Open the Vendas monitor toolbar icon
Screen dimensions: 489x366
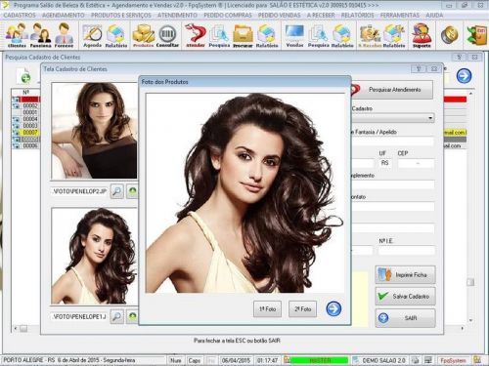pyautogui.click(x=294, y=35)
